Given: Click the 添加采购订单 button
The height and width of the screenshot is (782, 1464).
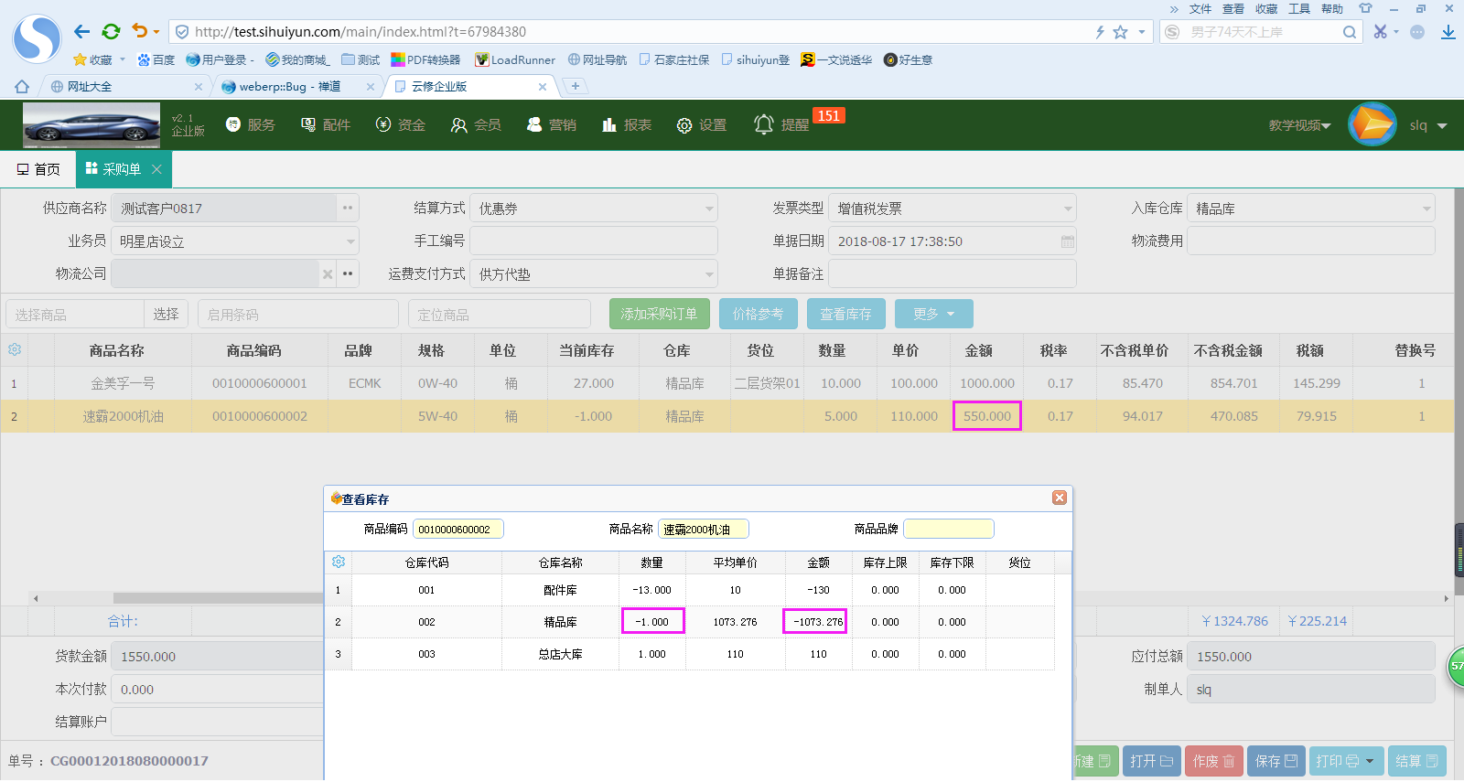Looking at the screenshot, I should [x=659, y=314].
